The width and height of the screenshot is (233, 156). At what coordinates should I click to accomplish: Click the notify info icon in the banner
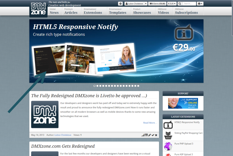tap(184, 32)
